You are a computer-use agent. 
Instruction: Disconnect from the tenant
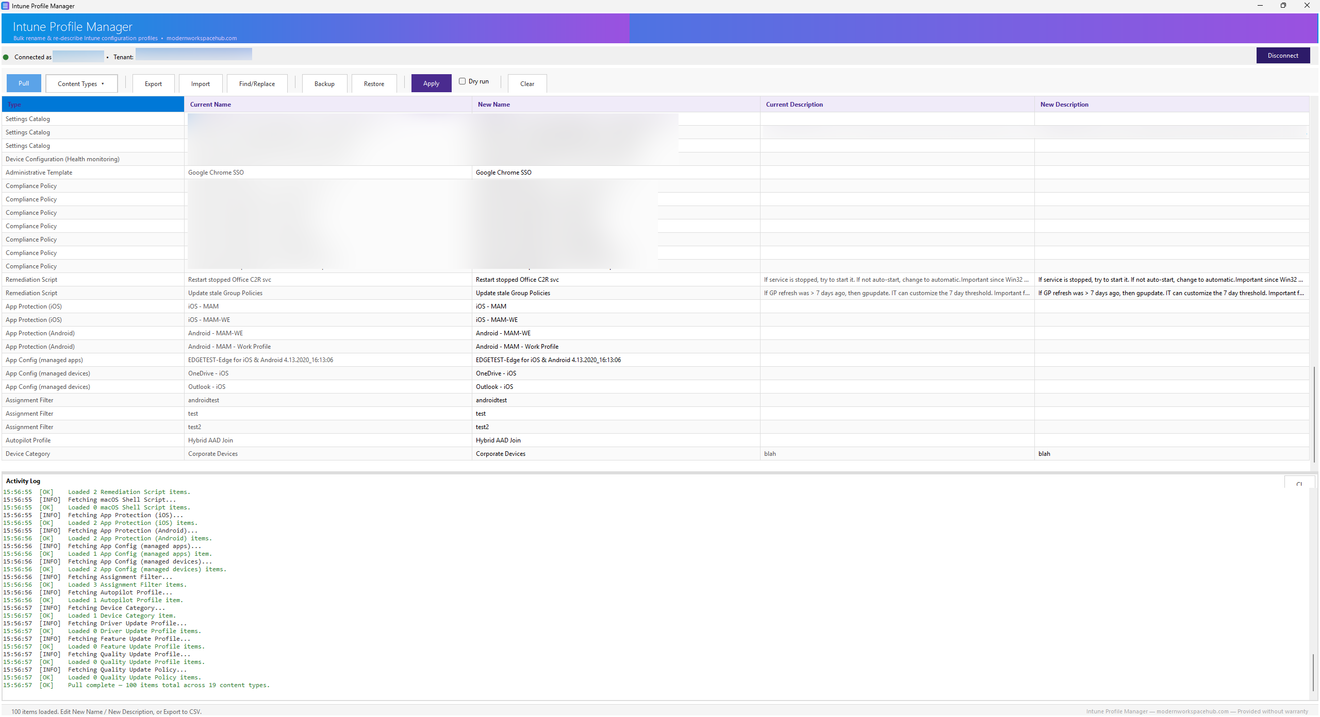coord(1283,56)
